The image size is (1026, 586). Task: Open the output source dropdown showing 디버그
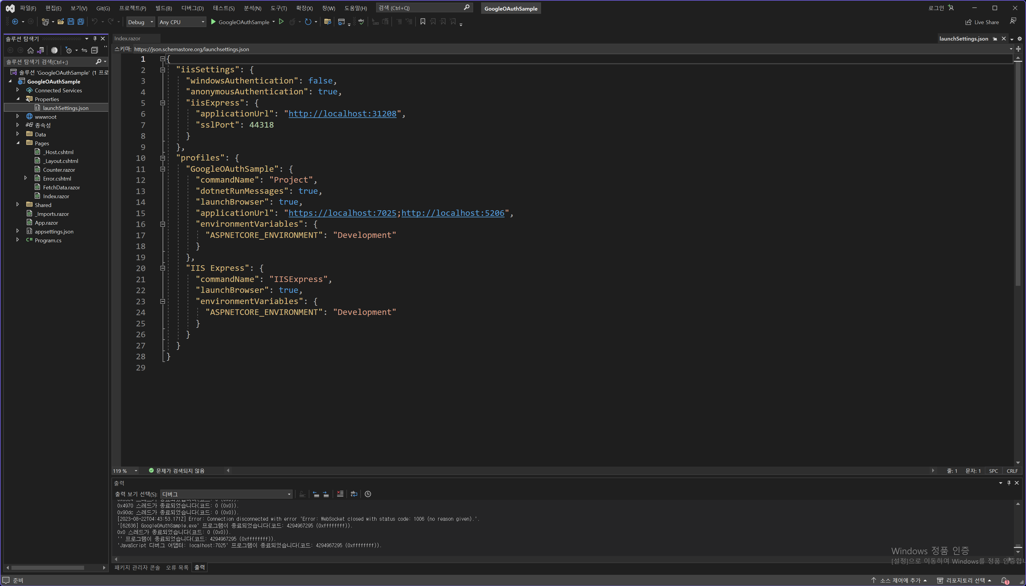(226, 494)
